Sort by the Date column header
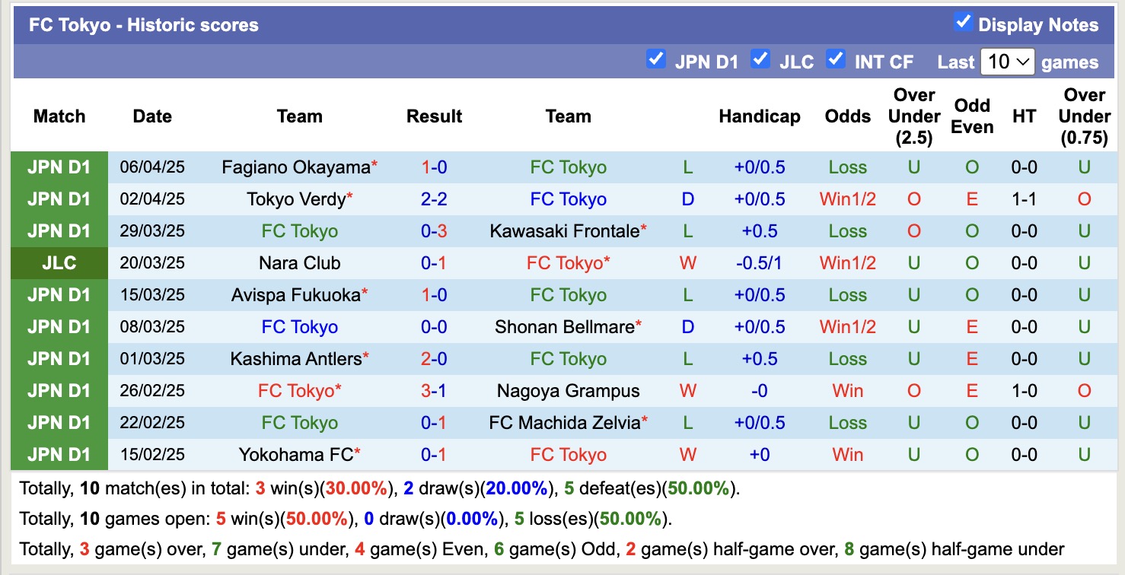This screenshot has width=1125, height=575. (x=151, y=116)
